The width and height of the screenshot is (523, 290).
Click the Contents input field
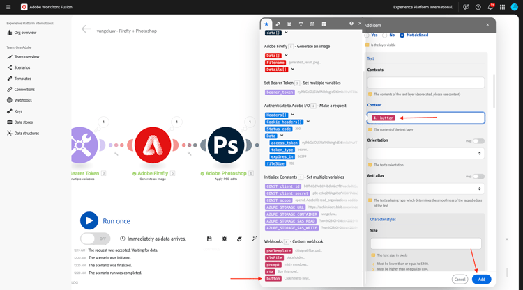(x=425, y=83)
